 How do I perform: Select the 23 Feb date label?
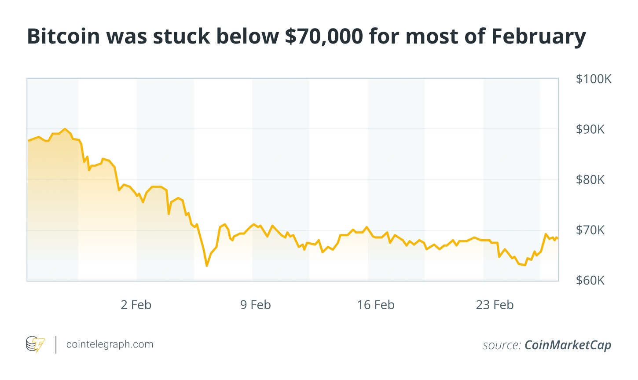point(495,305)
